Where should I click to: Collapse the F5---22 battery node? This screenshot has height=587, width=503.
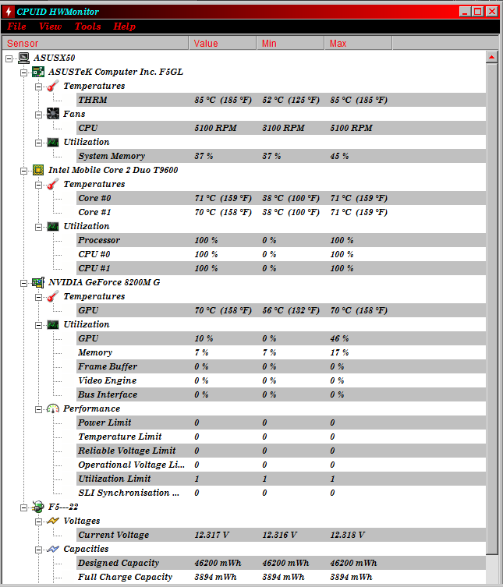click(23, 508)
